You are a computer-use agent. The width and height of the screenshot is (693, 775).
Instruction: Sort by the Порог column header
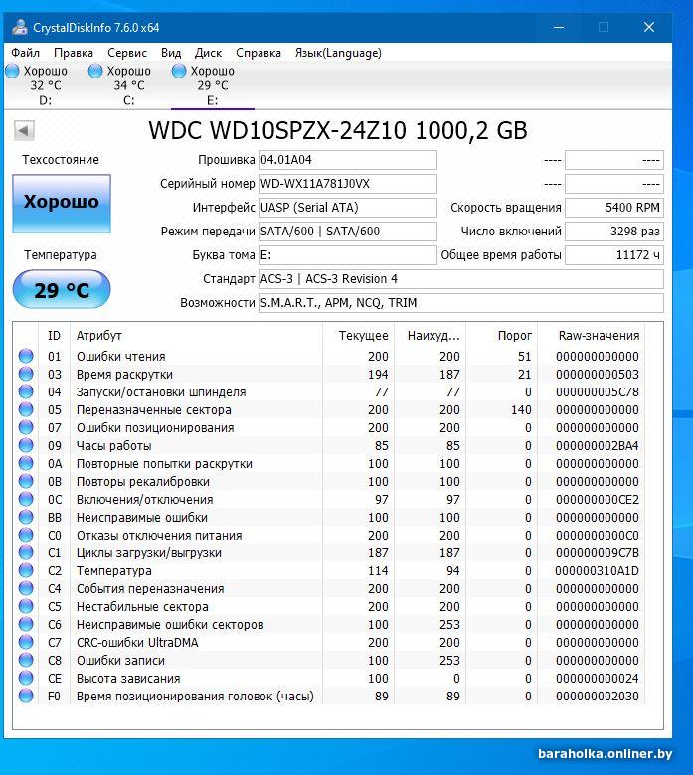click(x=501, y=336)
